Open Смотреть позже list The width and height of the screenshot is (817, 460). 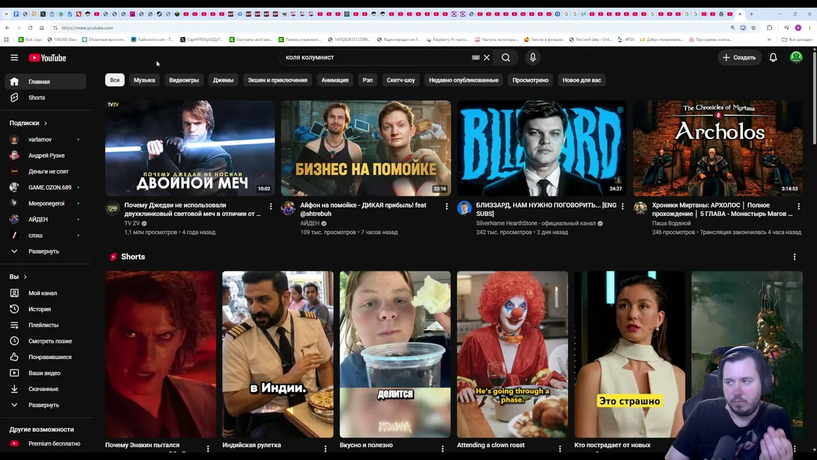pos(45,341)
